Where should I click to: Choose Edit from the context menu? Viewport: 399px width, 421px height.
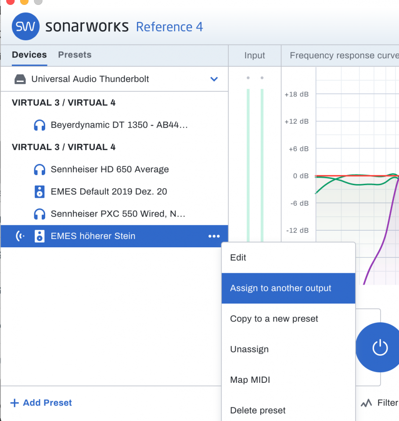(288, 258)
